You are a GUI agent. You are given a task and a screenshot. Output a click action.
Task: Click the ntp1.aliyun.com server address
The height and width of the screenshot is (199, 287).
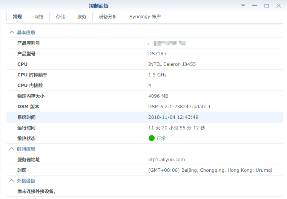(x=166, y=160)
